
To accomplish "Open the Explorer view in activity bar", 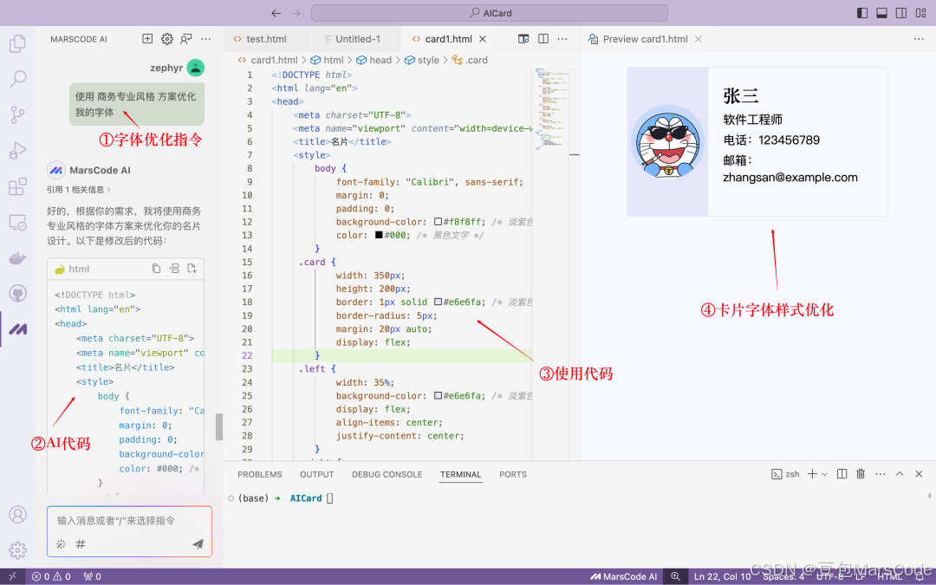I will [17, 43].
